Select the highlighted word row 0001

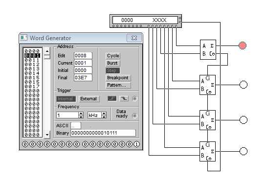pyautogui.click(x=32, y=55)
